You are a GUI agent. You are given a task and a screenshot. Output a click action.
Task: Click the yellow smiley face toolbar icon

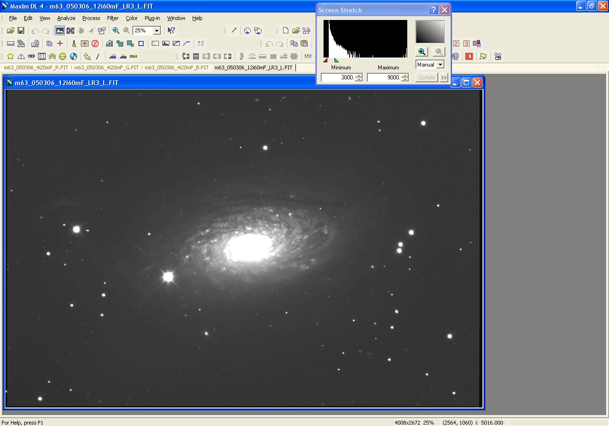coord(62,56)
